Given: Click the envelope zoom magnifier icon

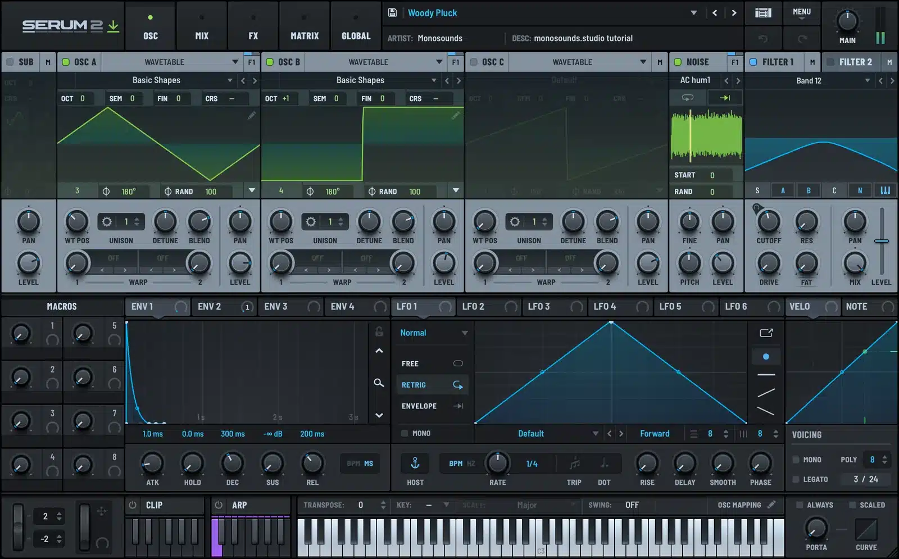Looking at the screenshot, I should [x=379, y=383].
